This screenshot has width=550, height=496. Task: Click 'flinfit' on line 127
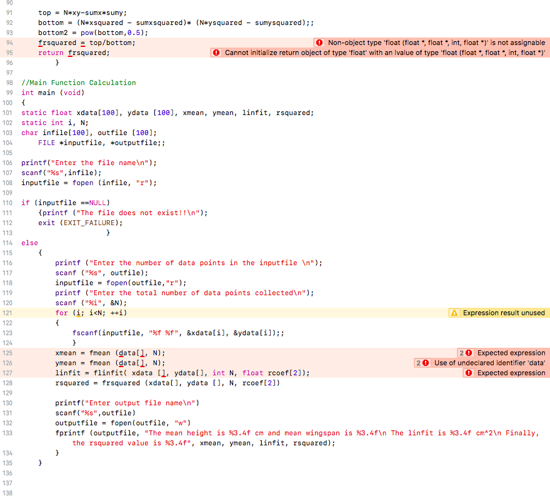pos(108,373)
